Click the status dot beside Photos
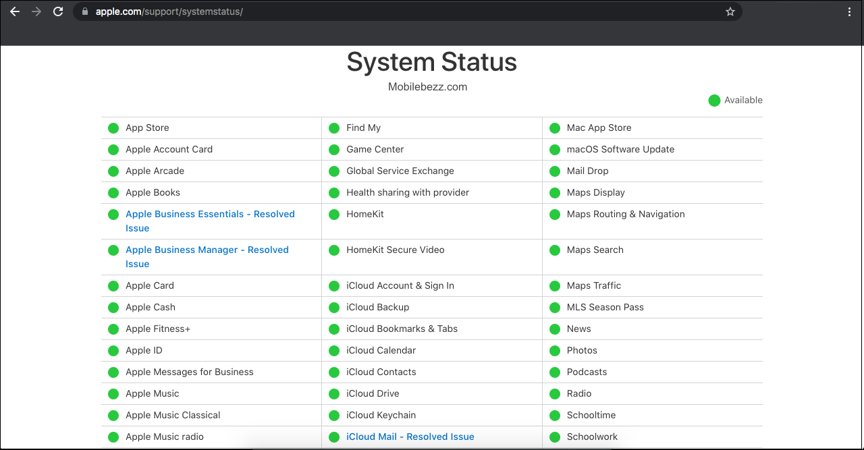 pyautogui.click(x=555, y=351)
